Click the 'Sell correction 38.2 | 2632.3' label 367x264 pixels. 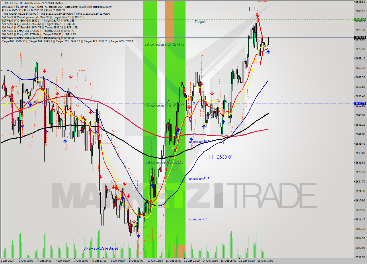point(164,162)
